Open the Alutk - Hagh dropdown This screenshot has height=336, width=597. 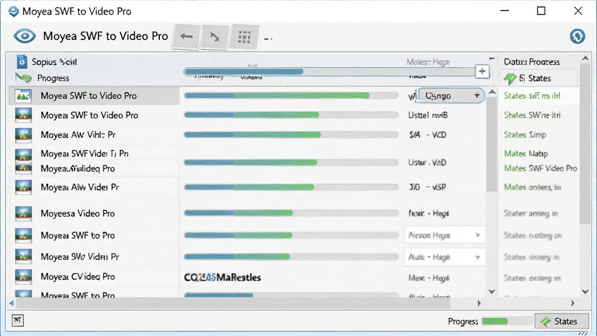click(x=444, y=257)
